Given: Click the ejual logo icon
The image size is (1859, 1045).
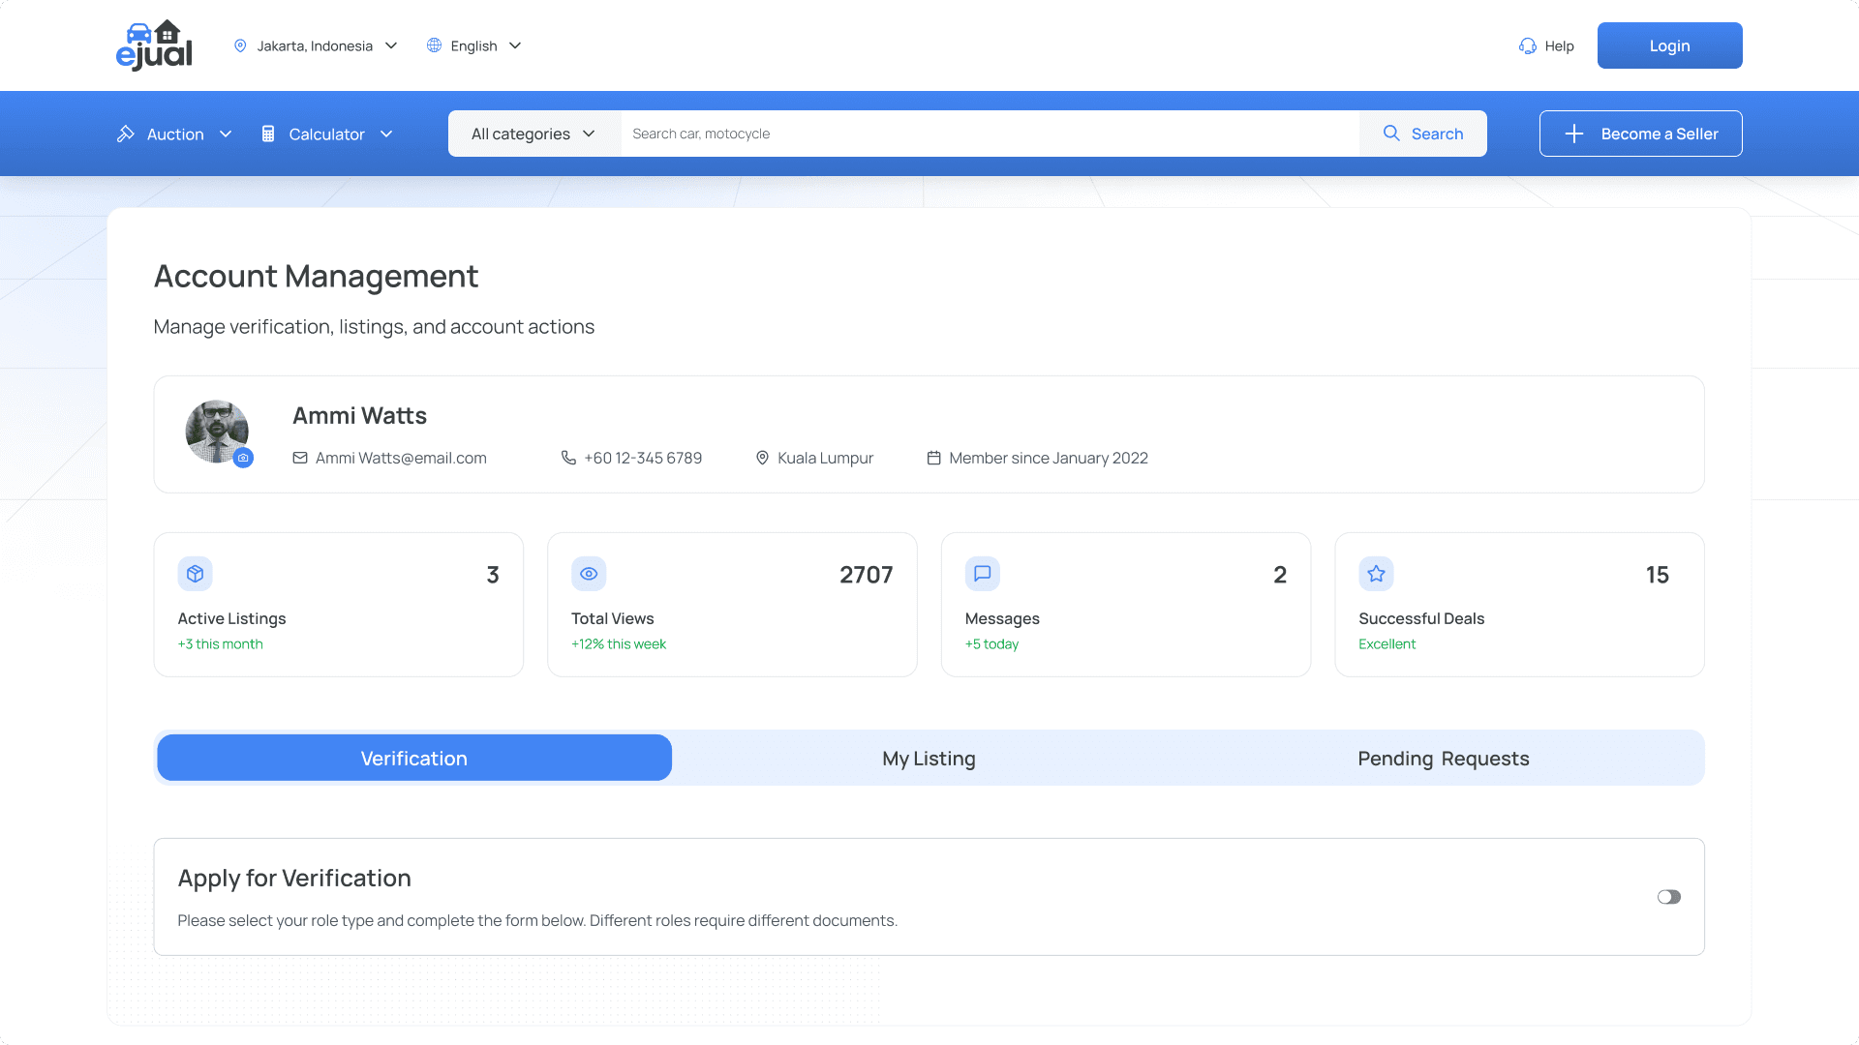Looking at the screenshot, I should (x=154, y=45).
